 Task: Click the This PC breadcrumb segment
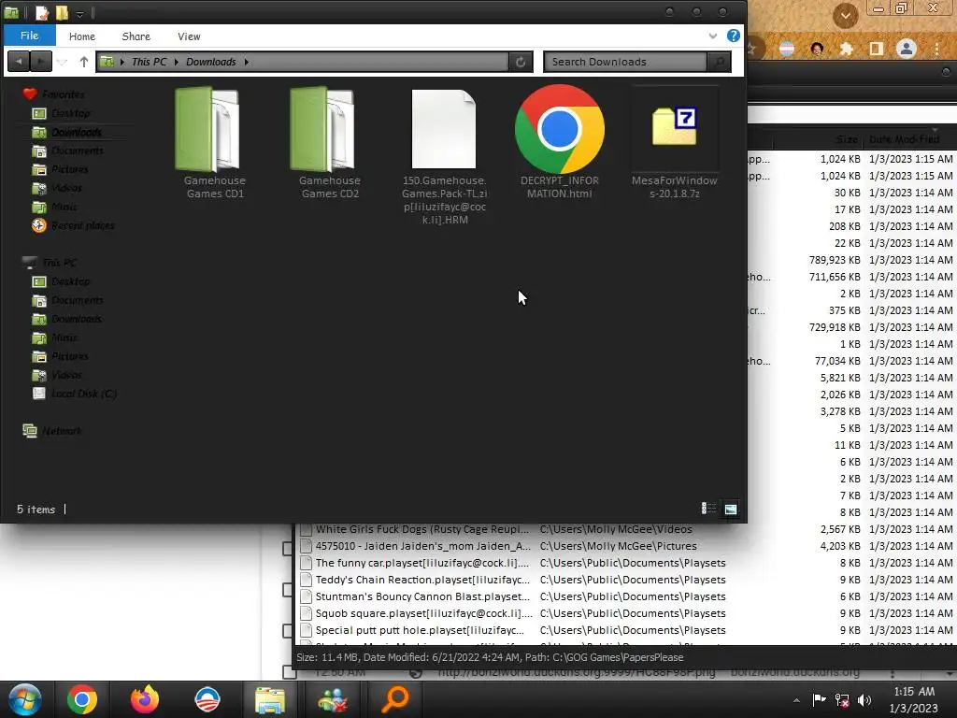(x=149, y=62)
